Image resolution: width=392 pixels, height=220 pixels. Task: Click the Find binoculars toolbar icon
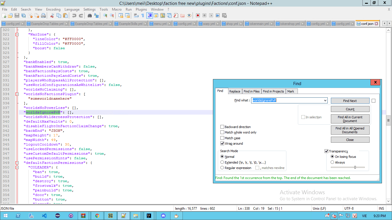[90, 15]
